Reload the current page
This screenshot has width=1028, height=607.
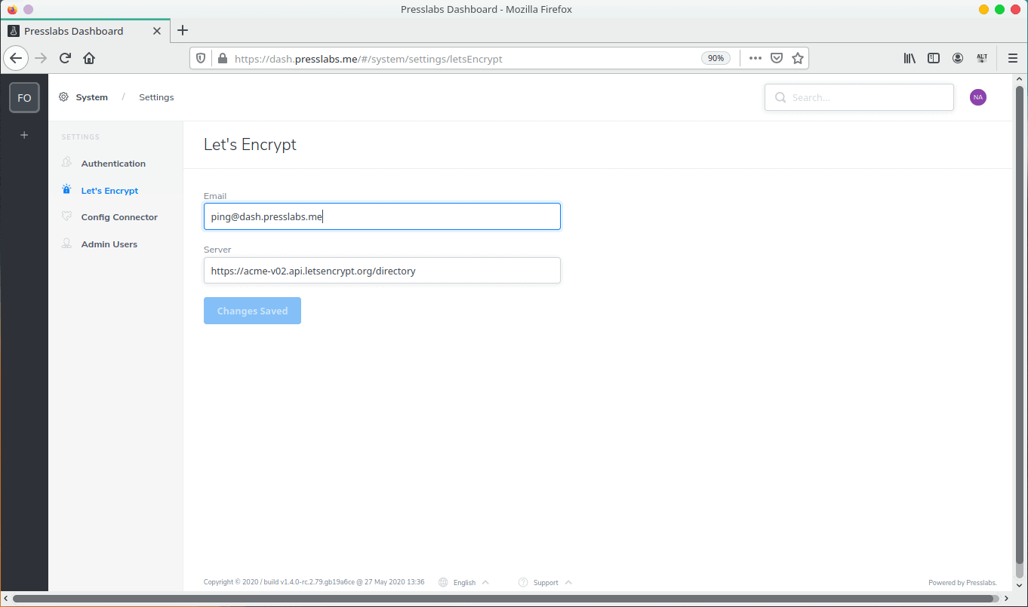65,58
